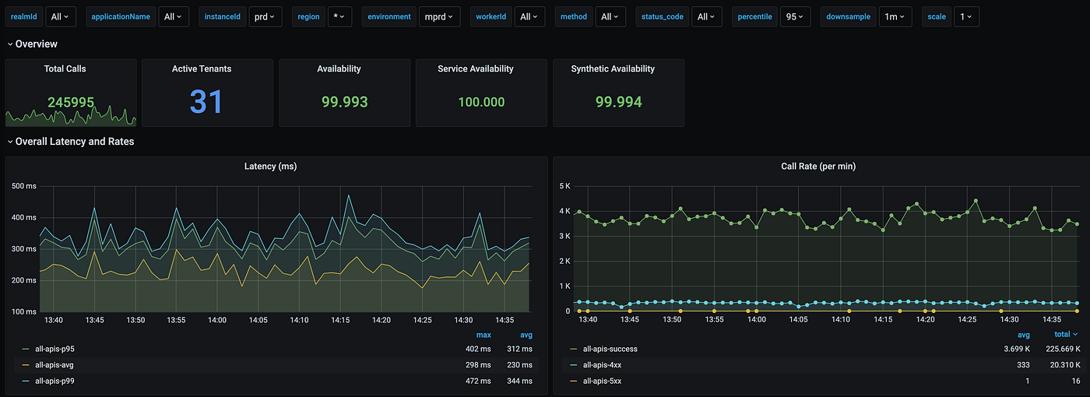Toggle the all-apis-5xx legend series
Screen dimensions: 1090x397
point(603,381)
